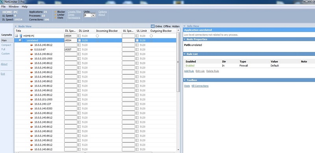Click the arrow icon beside 10.0.0.140:5353
The image size is (315, 153).
(x=31, y=109)
